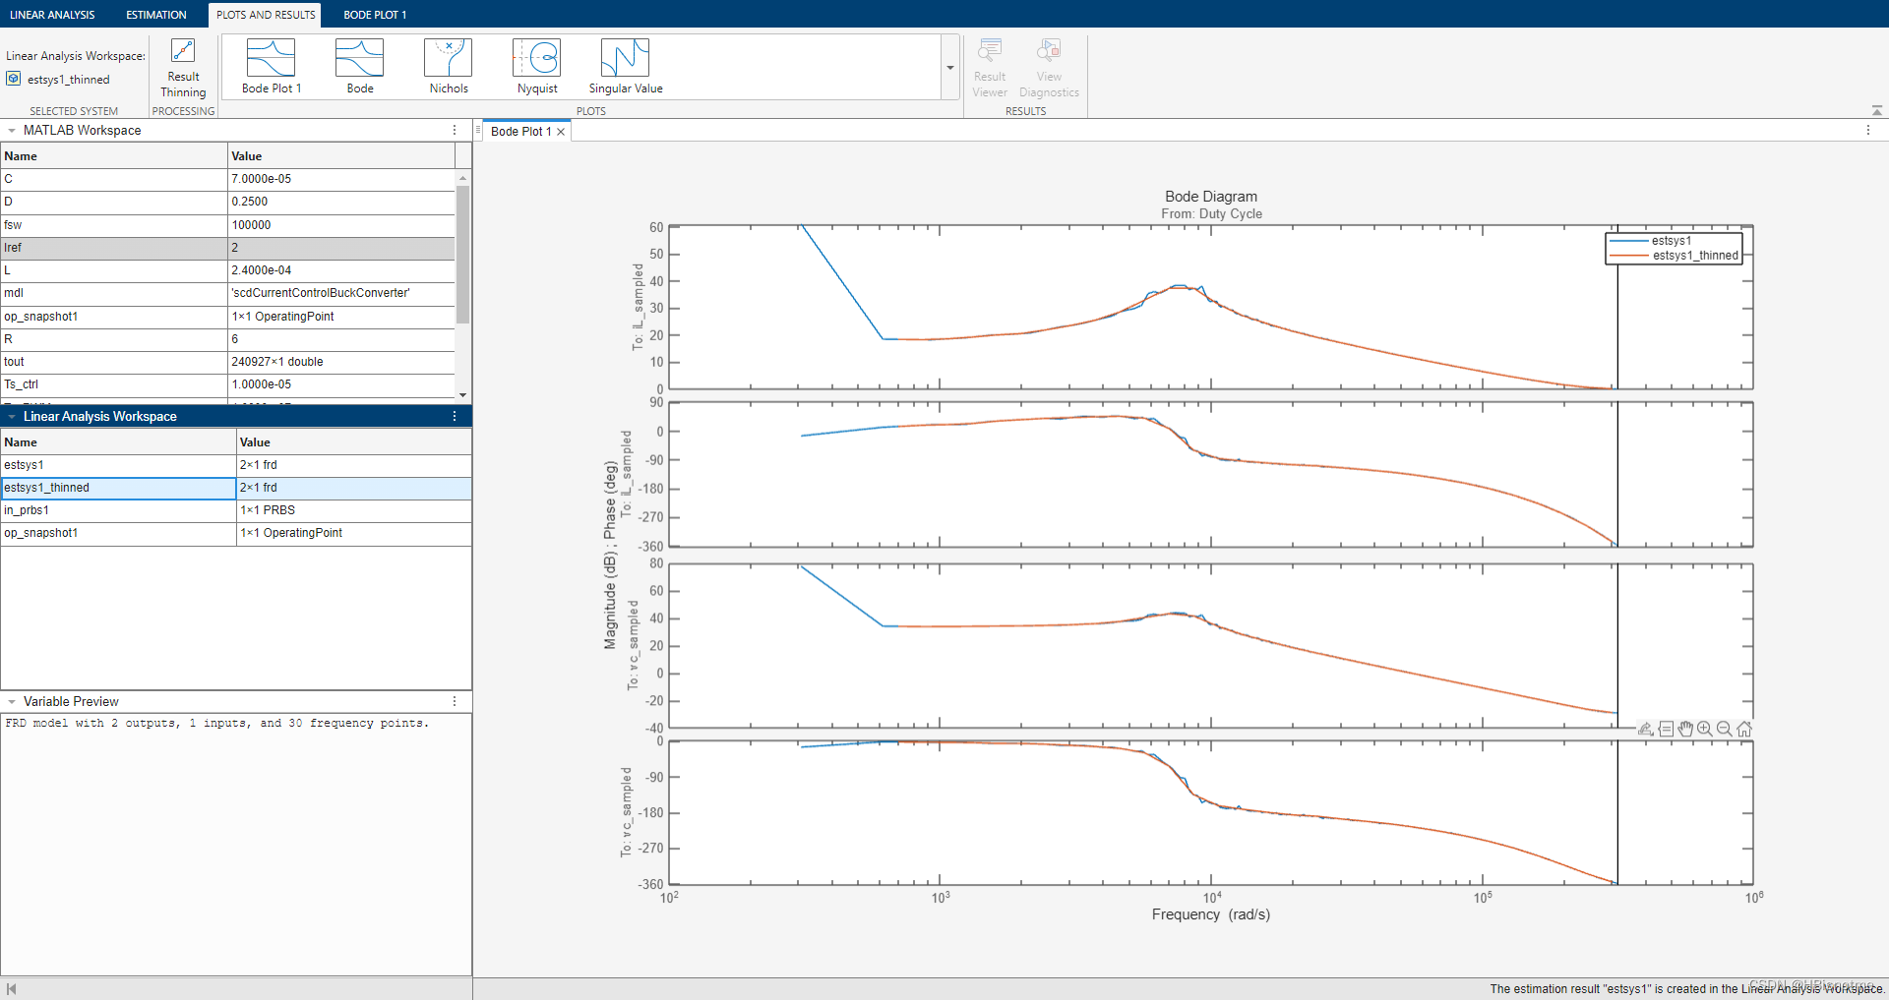
Task: Click the export axes icon on plot
Action: [1645, 729]
